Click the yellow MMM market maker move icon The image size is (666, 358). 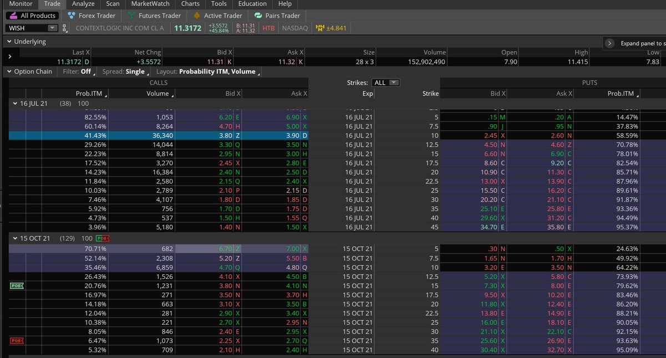coord(320,28)
